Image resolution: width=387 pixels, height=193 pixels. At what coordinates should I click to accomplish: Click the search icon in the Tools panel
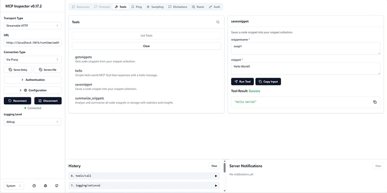[218, 22]
